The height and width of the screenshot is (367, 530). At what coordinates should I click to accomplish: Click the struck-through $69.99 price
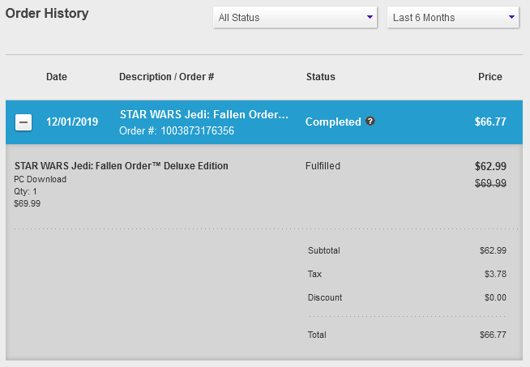pyautogui.click(x=490, y=183)
